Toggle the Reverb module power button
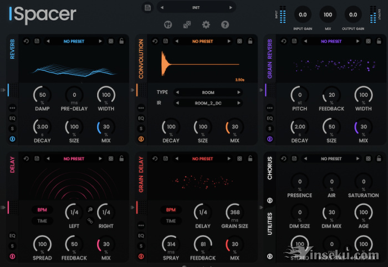The image size is (388, 267). (x=12, y=139)
